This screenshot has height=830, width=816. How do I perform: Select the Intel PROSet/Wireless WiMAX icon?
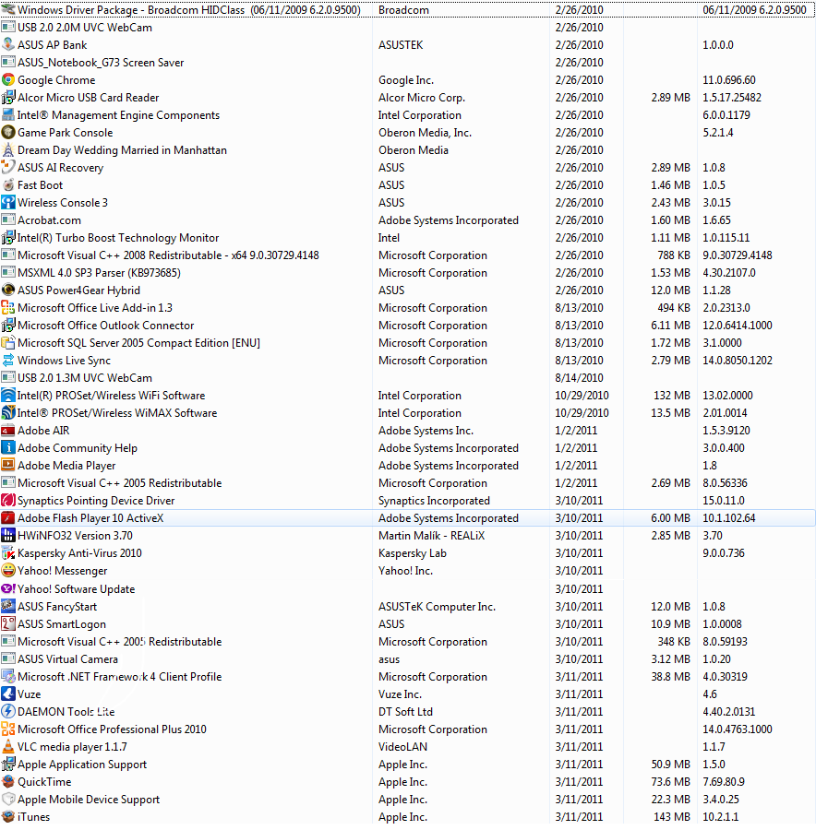tap(8, 412)
